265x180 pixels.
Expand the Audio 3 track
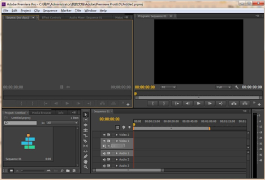[x=117, y=166]
